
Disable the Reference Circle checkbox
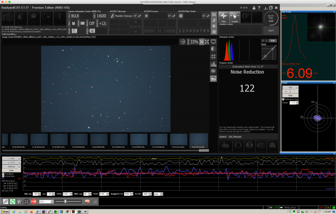pyautogui.click(x=283, y=99)
